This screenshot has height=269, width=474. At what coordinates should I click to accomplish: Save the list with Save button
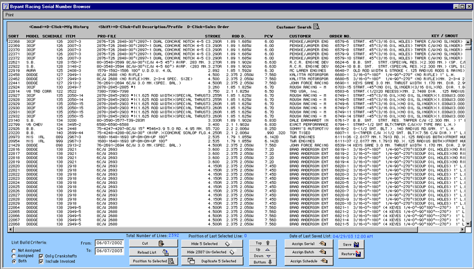point(351,244)
